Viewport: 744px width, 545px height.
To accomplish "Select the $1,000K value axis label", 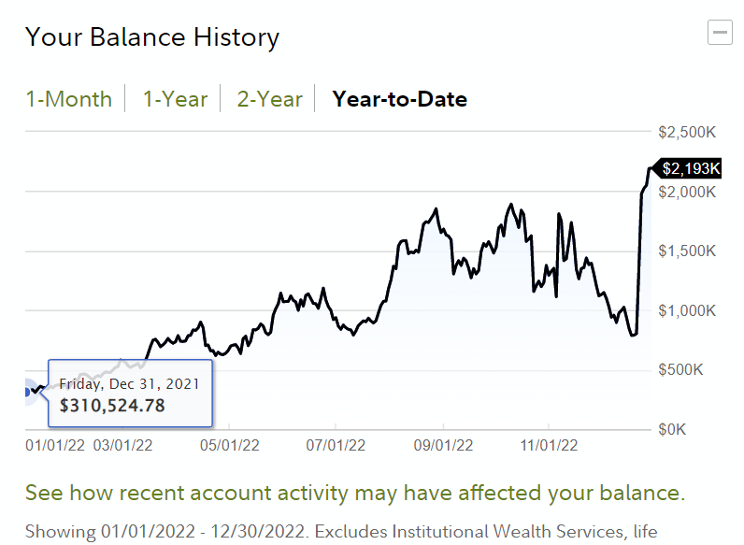I will coord(689,311).
